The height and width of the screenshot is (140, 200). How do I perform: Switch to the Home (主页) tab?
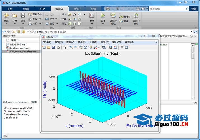[x=10, y=9]
